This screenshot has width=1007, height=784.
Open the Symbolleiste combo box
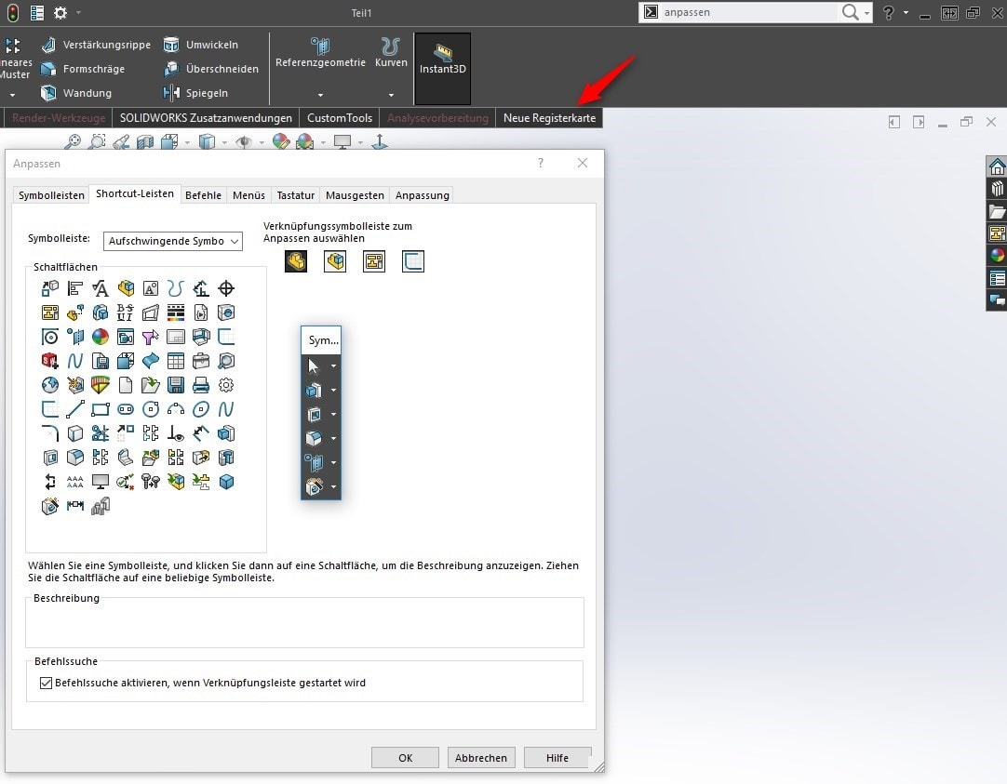[x=173, y=241]
